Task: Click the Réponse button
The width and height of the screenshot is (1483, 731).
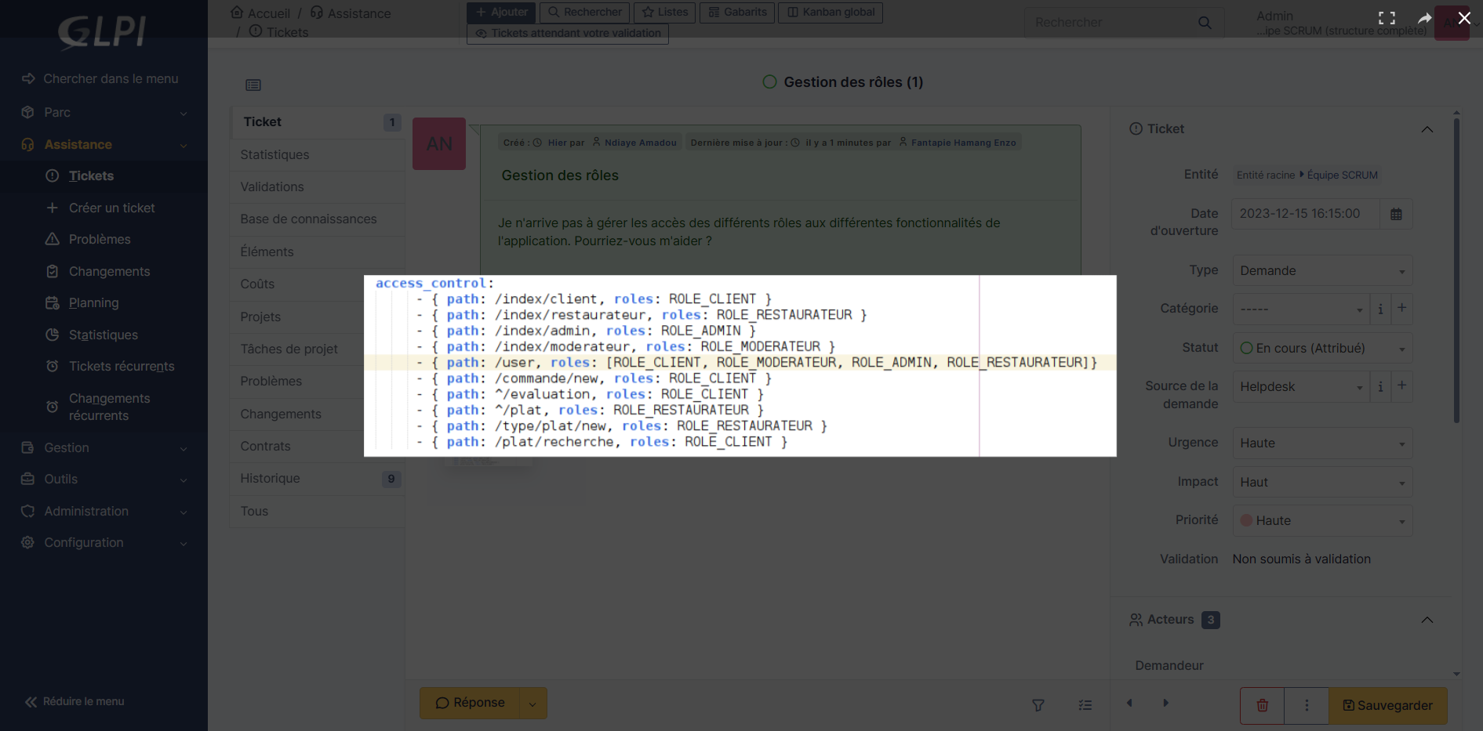Action: 470,703
